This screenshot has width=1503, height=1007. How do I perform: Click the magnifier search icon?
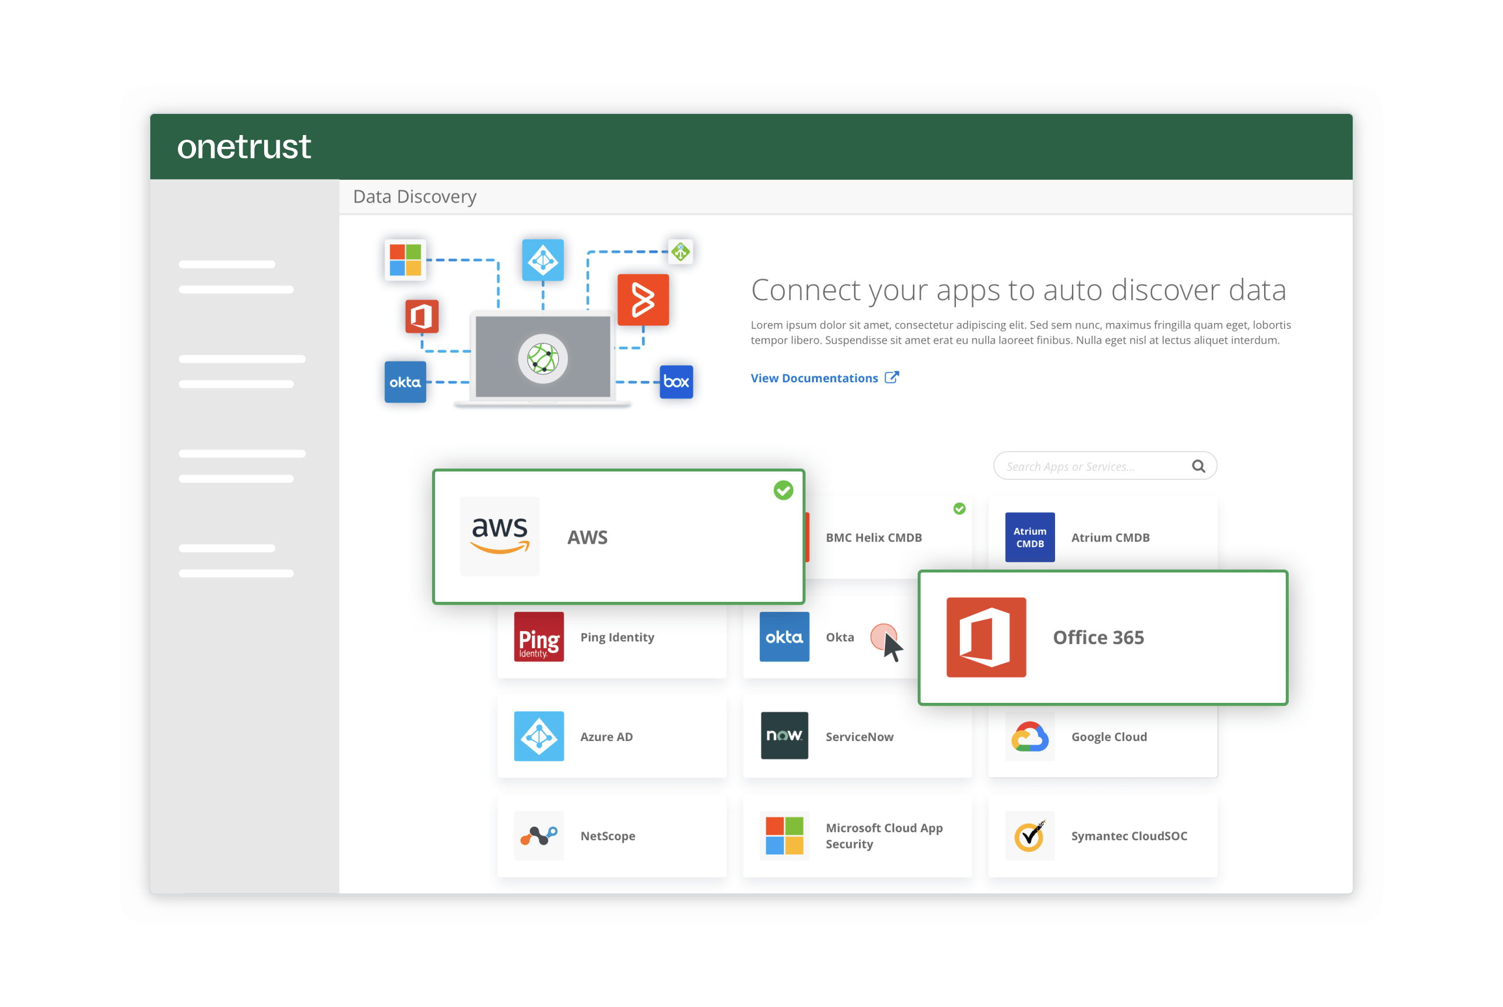1198,466
